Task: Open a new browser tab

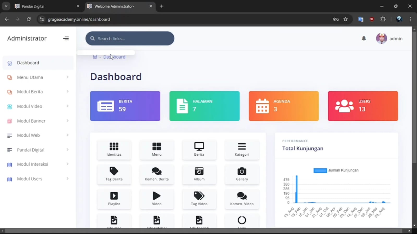Action: pos(162,6)
